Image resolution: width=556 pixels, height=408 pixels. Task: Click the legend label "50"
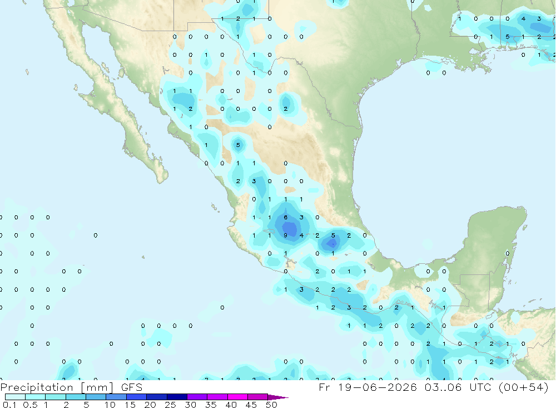point(272,405)
